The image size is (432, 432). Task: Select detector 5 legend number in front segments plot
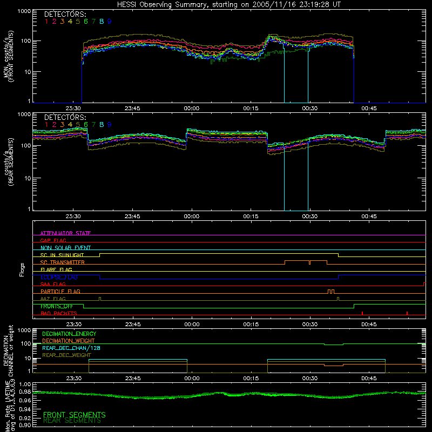coord(78,22)
